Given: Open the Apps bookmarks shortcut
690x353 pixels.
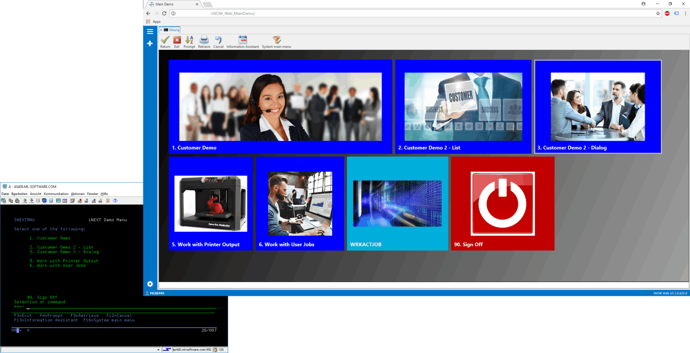Looking at the screenshot, I should click(153, 22).
